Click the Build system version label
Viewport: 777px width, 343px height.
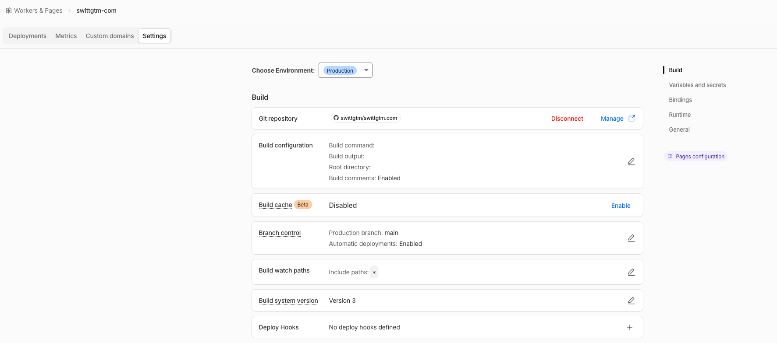288,301
